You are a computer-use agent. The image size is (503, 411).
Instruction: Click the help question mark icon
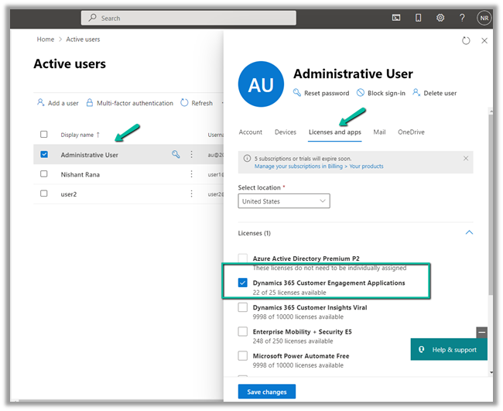[462, 18]
